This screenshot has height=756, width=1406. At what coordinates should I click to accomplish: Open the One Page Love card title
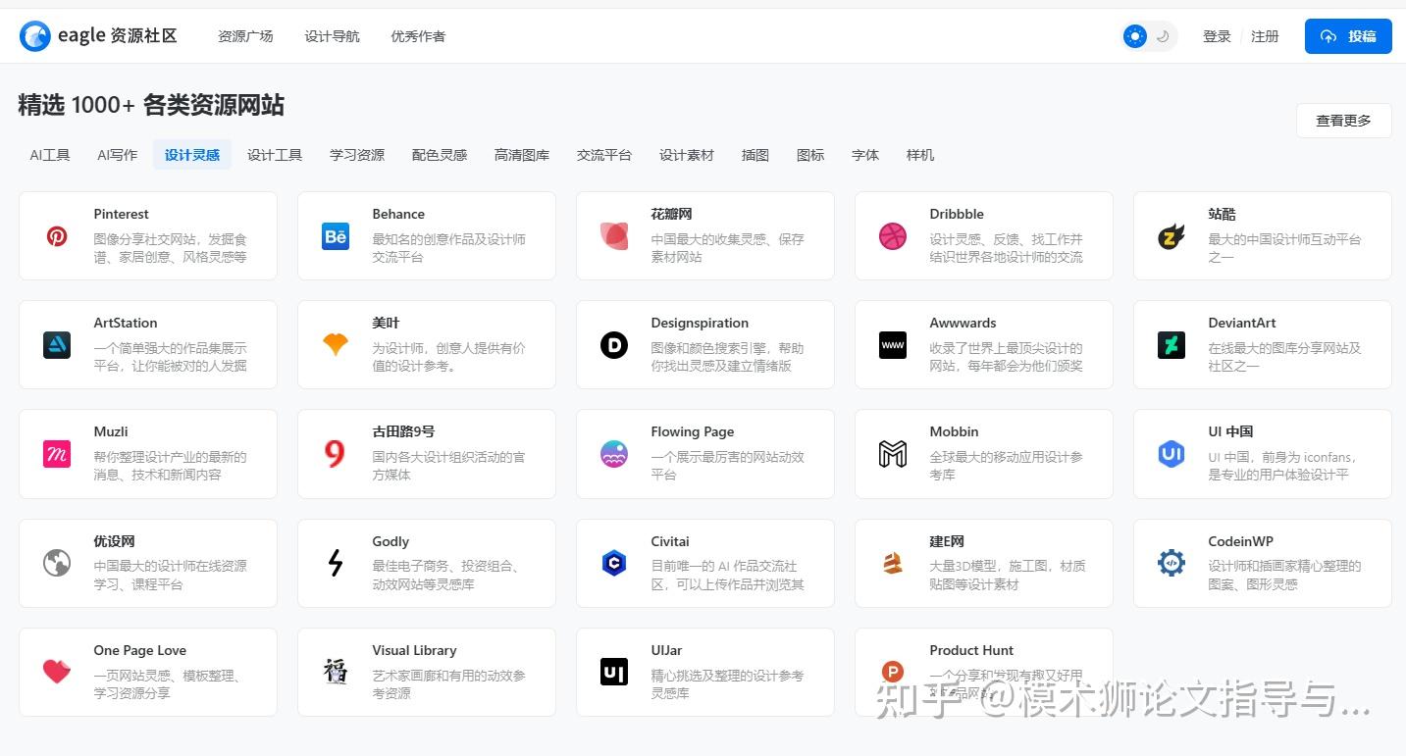pos(140,650)
